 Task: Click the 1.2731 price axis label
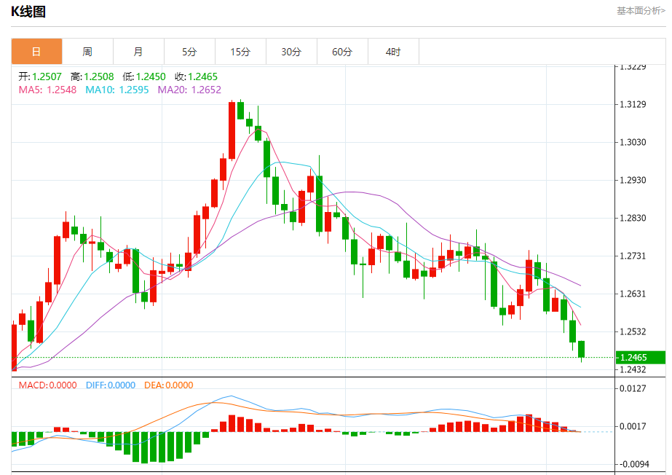[x=633, y=256]
